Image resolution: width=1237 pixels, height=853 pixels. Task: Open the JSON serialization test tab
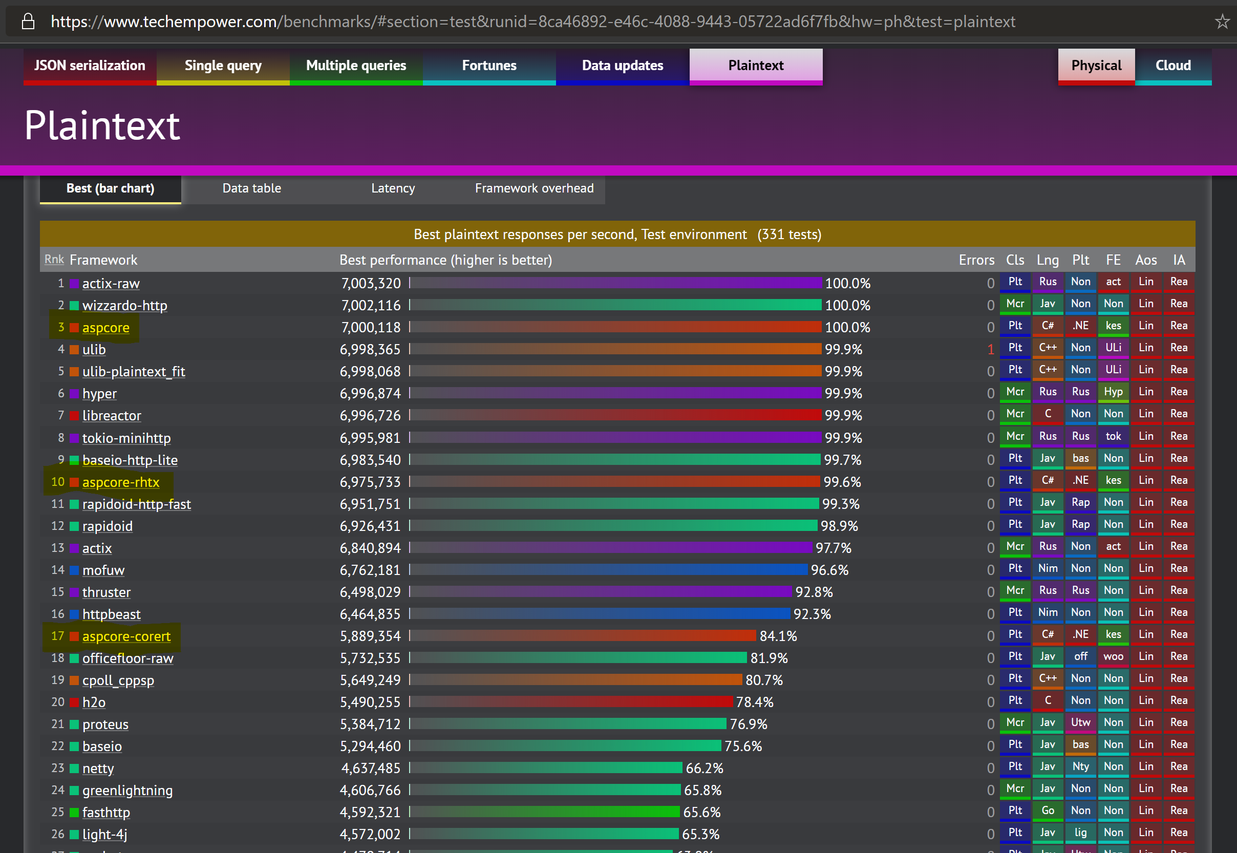[90, 66]
